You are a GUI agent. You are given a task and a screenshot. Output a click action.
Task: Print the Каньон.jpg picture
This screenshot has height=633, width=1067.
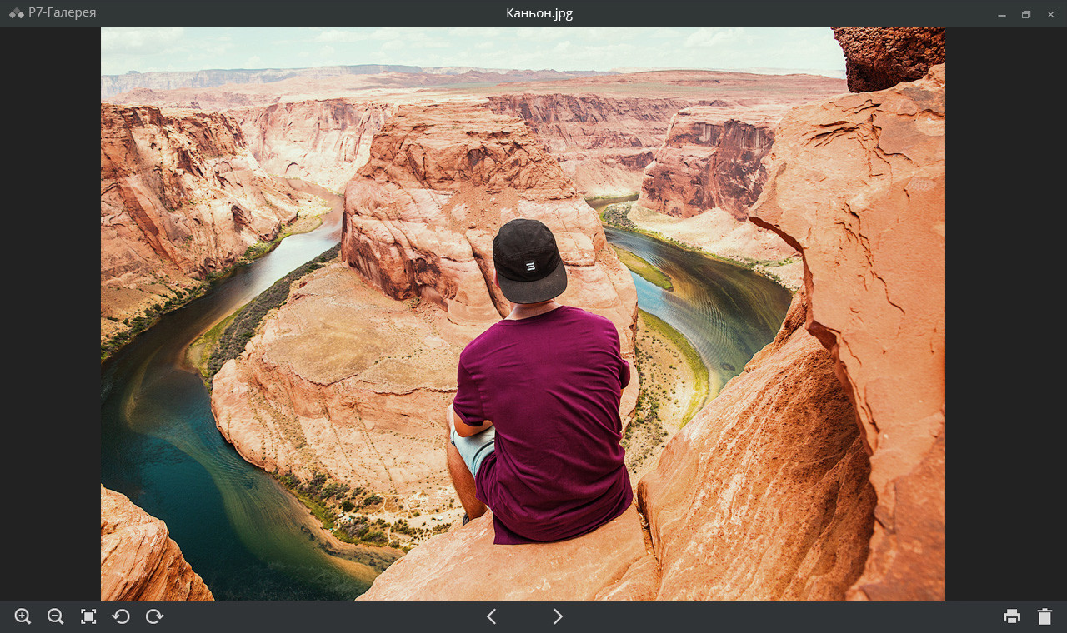pyautogui.click(x=1011, y=616)
